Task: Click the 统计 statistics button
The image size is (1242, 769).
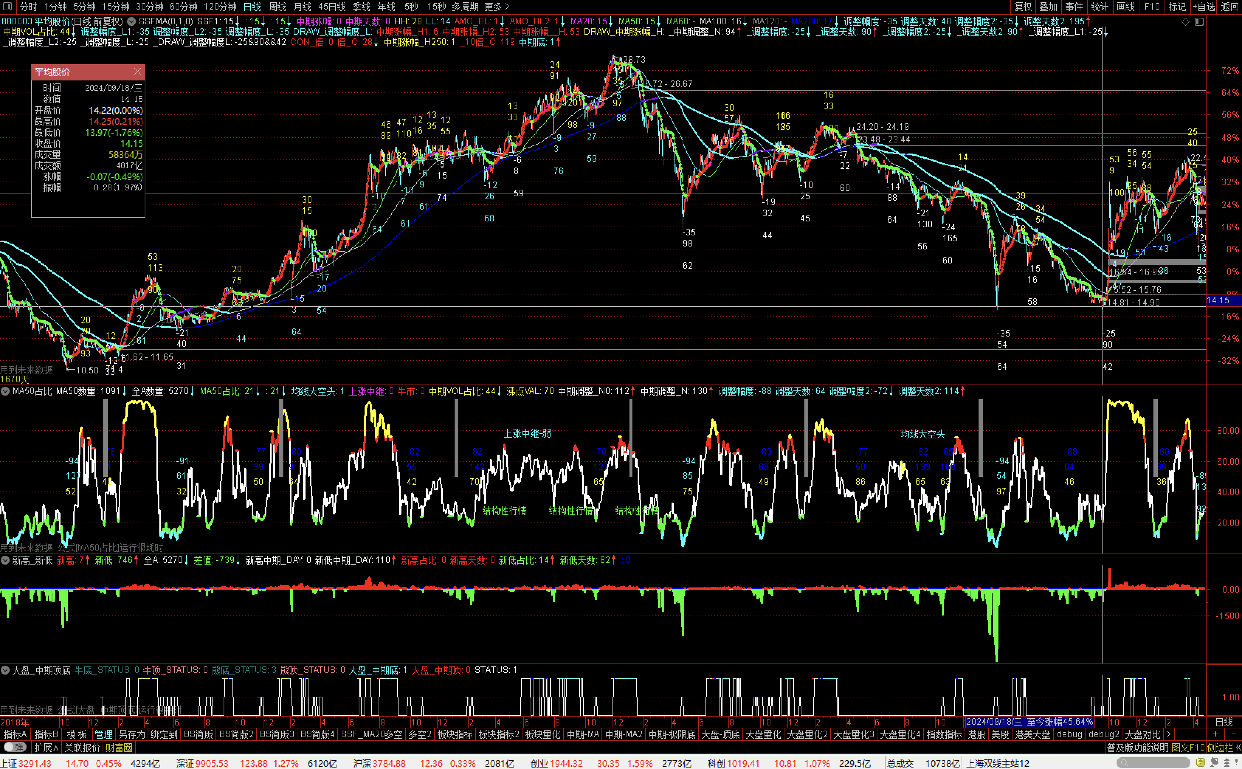Action: click(x=1099, y=7)
